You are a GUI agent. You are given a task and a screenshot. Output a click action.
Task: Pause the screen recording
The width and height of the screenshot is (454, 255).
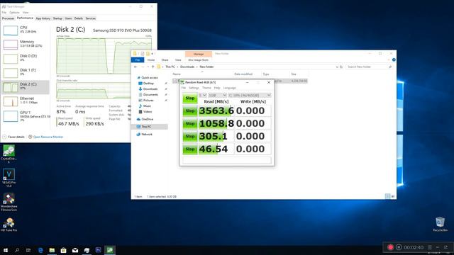[399, 247]
